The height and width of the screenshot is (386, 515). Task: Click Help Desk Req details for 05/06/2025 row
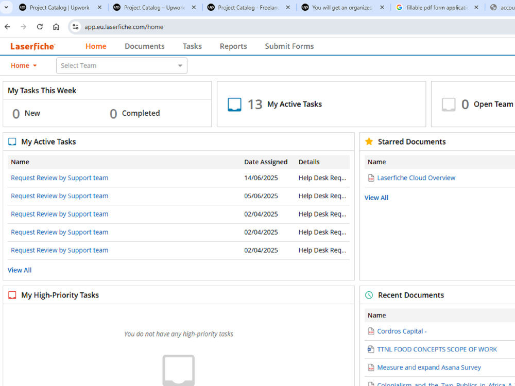(x=322, y=196)
